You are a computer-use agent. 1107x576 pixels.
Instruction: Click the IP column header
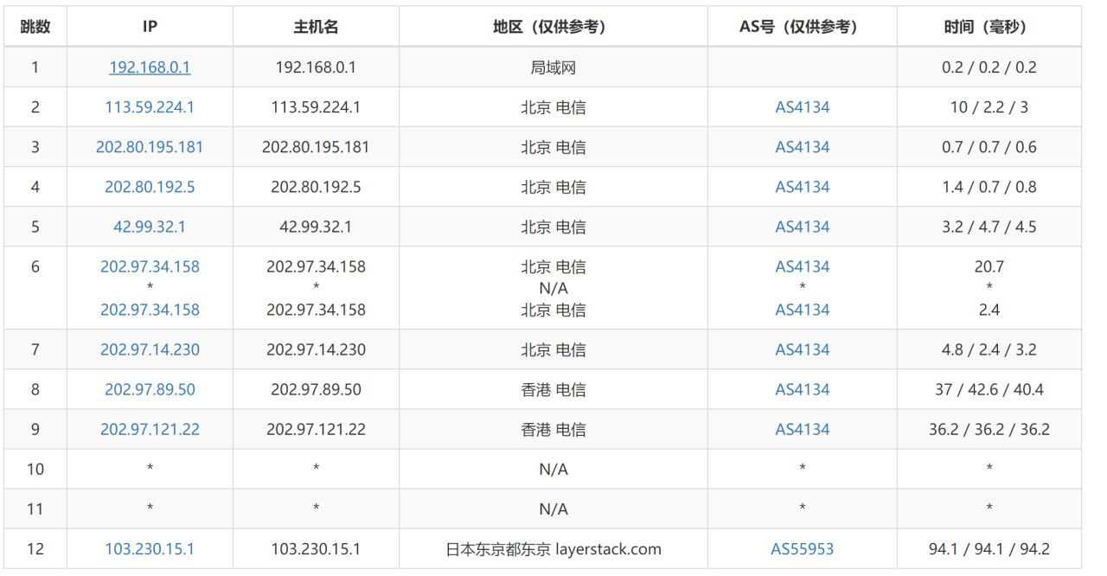click(x=150, y=27)
